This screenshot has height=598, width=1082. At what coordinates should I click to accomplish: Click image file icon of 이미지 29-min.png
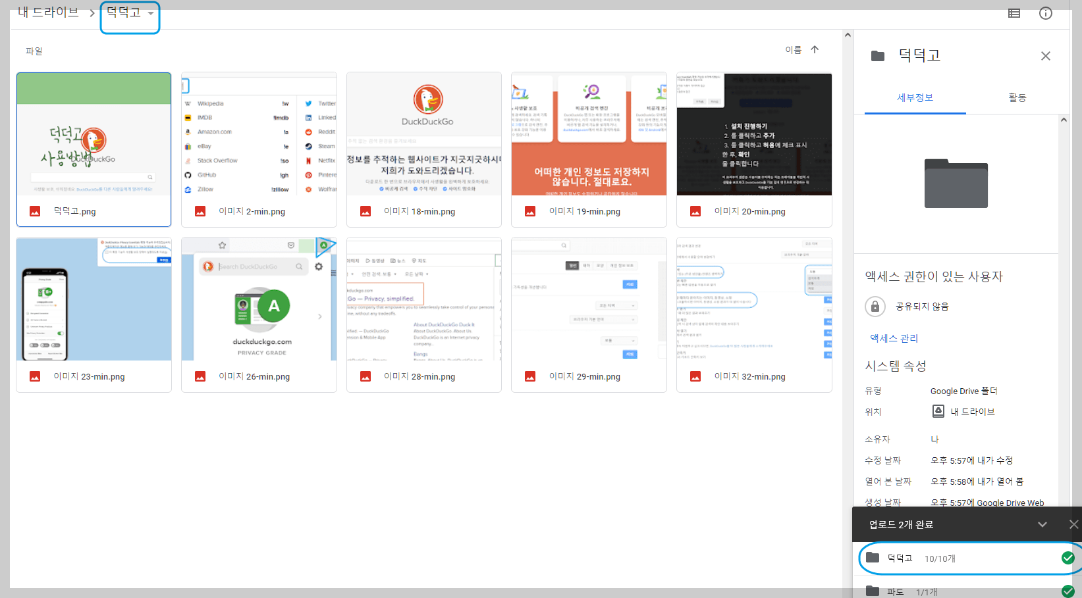coord(530,376)
